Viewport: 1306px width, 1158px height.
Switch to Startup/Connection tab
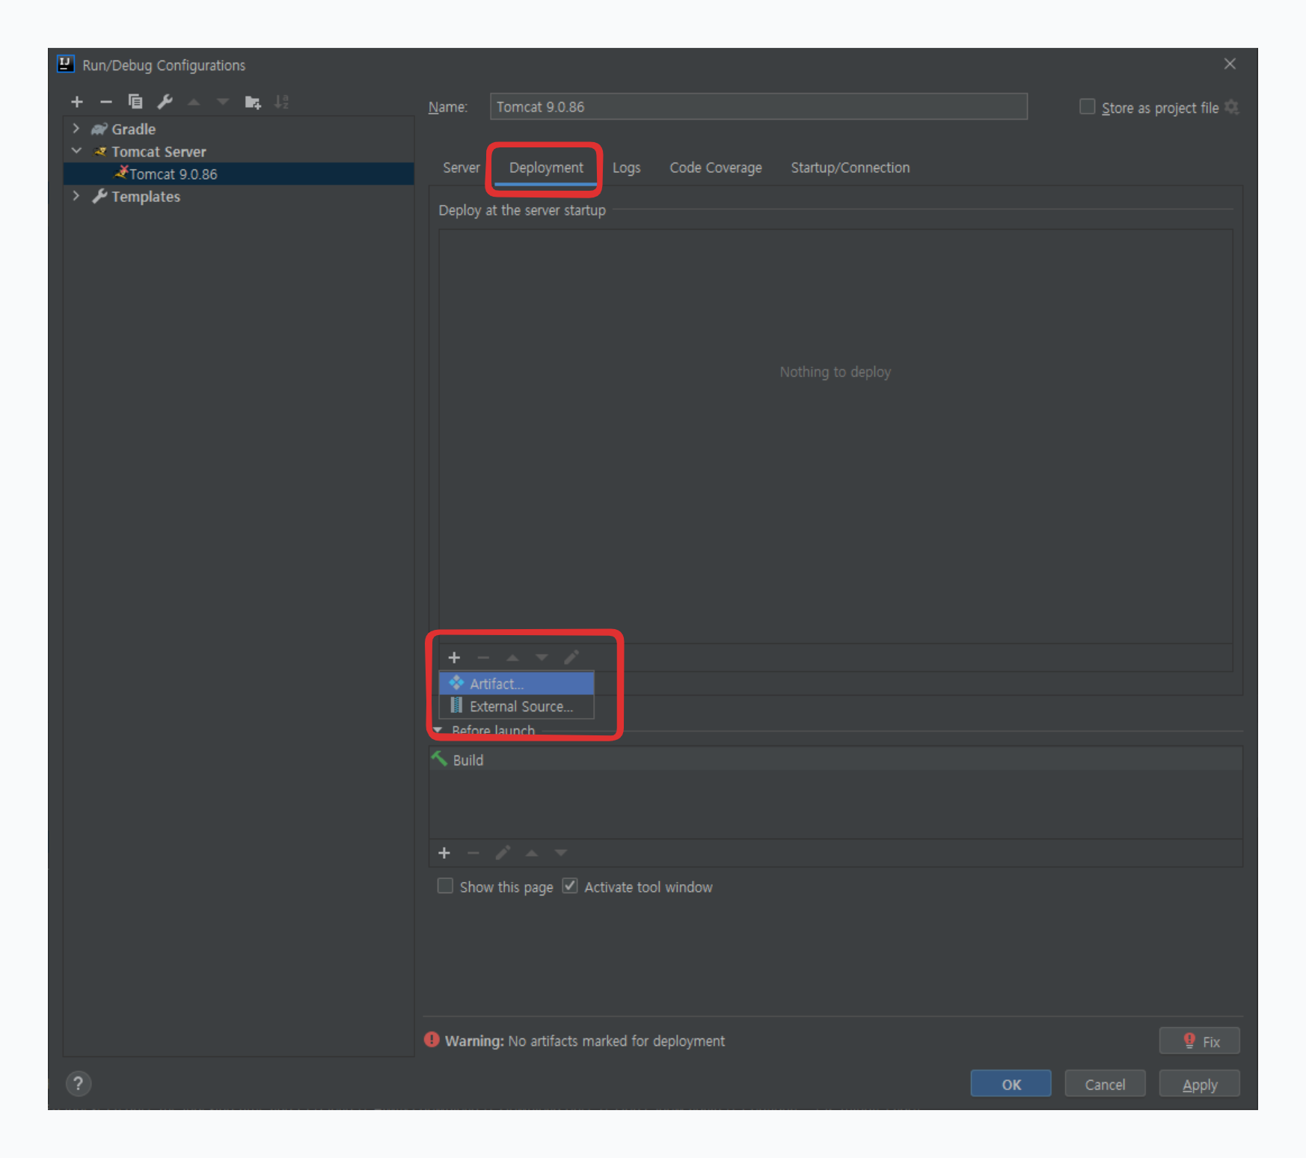coord(850,168)
